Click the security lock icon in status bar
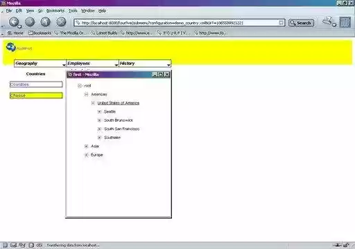 pos(346,245)
